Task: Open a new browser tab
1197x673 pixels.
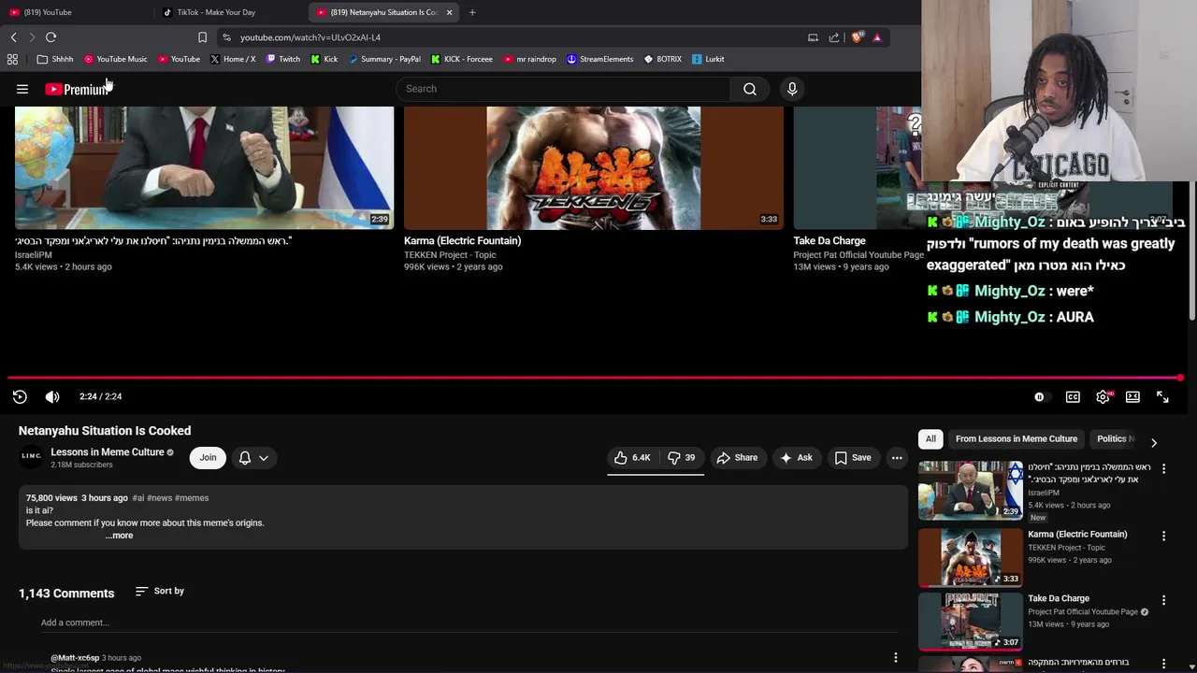Action: [472, 12]
